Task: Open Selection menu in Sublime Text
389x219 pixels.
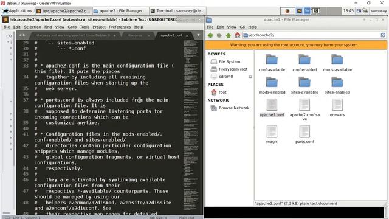Action: point(32,27)
